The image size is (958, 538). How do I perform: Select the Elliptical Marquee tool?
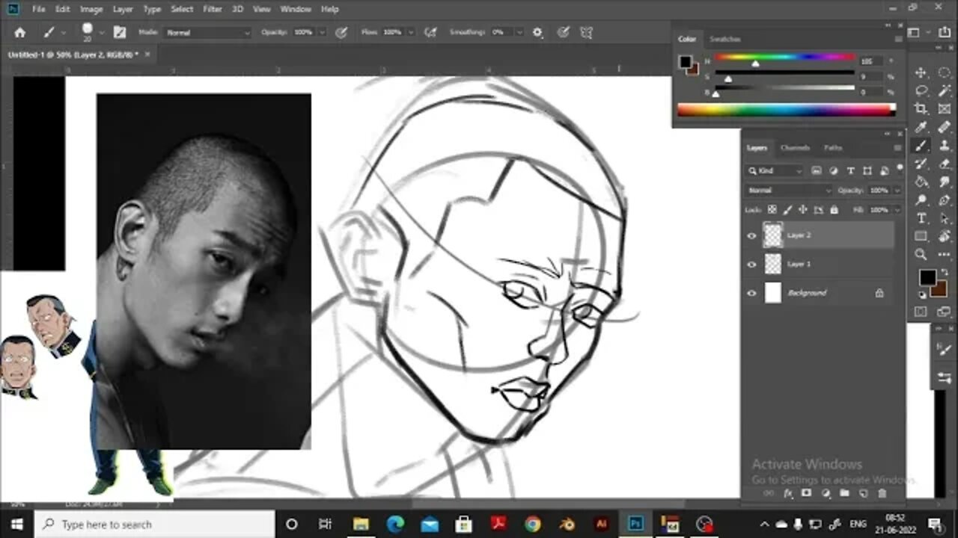click(944, 72)
